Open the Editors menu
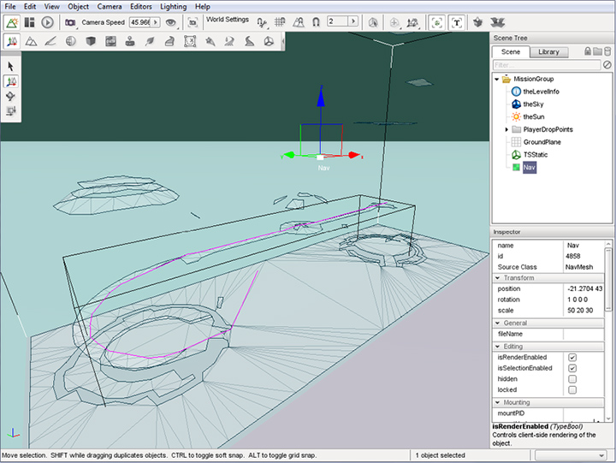The height and width of the screenshot is (463, 616). (x=140, y=6)
